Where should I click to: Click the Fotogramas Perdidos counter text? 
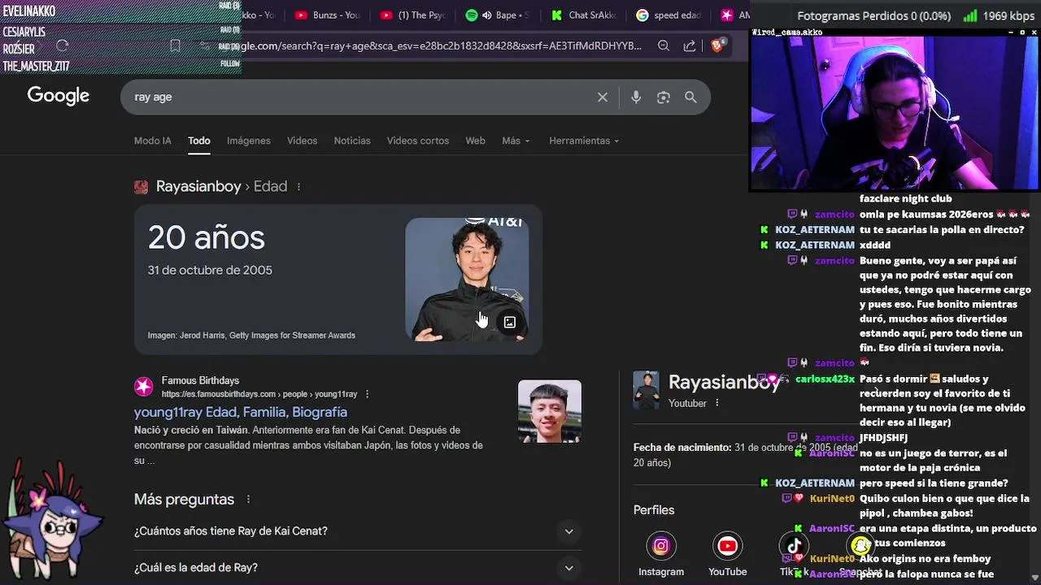(874, 15)
